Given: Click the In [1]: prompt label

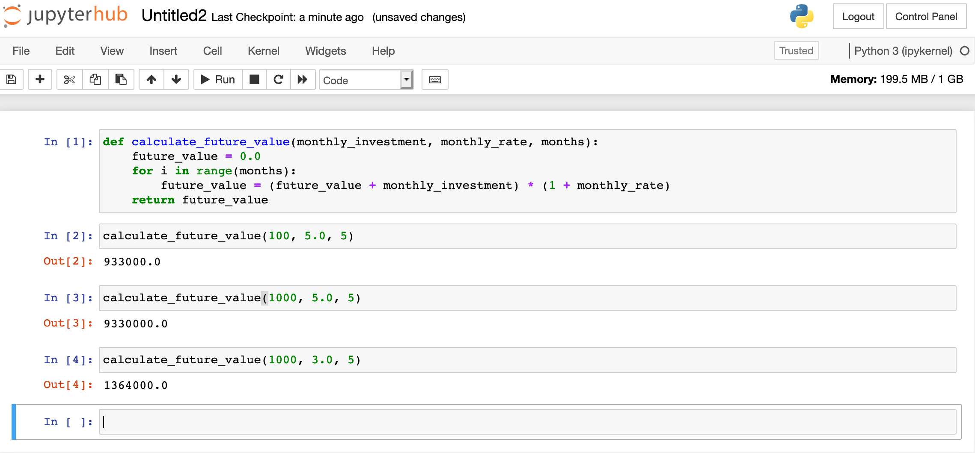Looking at the screenshot, I should (68, 142).
